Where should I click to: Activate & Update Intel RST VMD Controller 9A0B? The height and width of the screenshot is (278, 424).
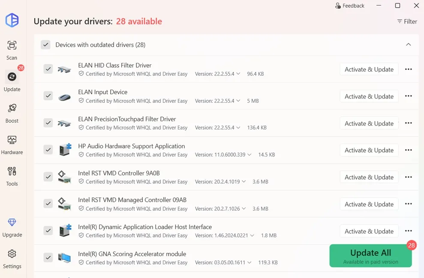click(369, 177)
